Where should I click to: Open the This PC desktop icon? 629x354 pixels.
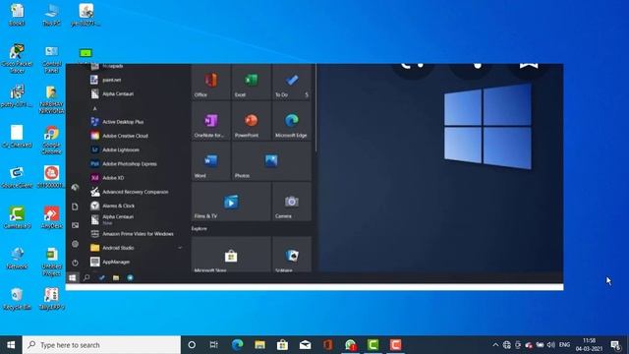tap(51, 15)
